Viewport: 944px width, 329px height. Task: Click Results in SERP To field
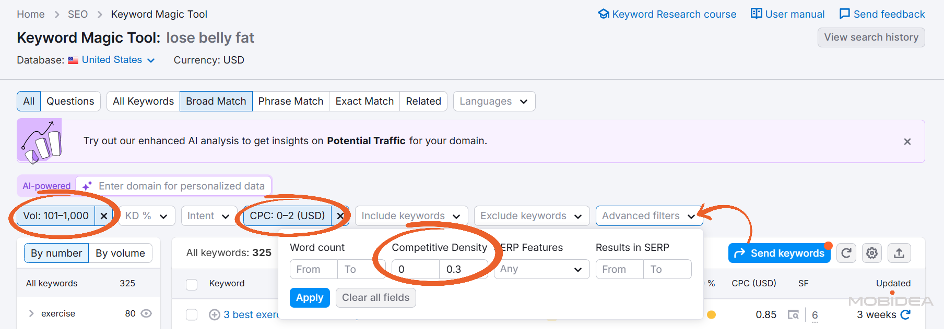pyautogui.click(x=667, y=269)
